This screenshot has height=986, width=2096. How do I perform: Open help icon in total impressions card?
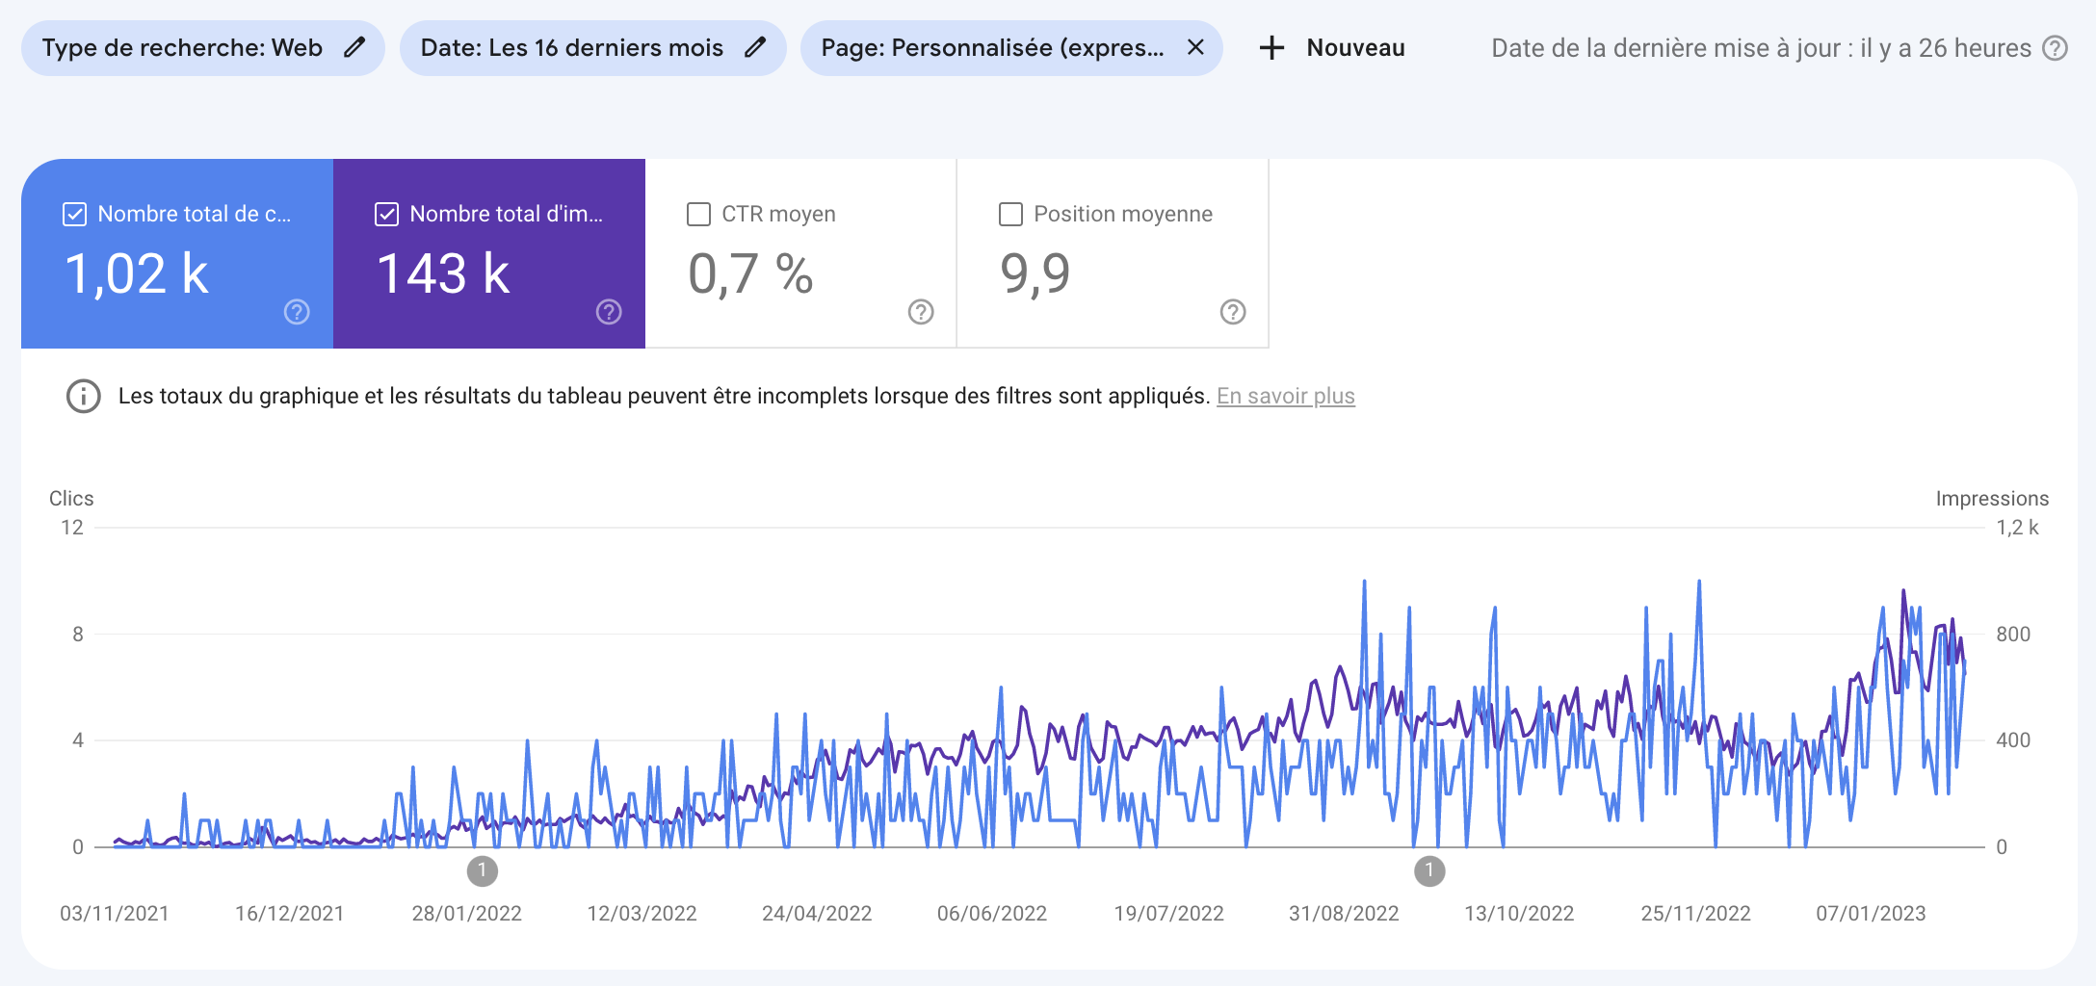[609, 312]
